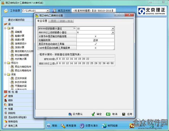Switch to the 钢筋、标注 tab
Viewport: 169px width, 131px height.
tap(66, 21)
